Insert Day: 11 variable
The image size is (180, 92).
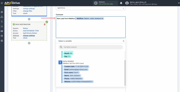[67, 57]
